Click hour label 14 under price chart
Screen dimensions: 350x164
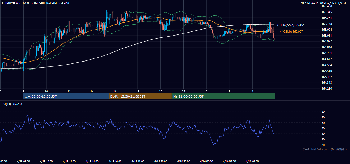[x=92, y=91]
